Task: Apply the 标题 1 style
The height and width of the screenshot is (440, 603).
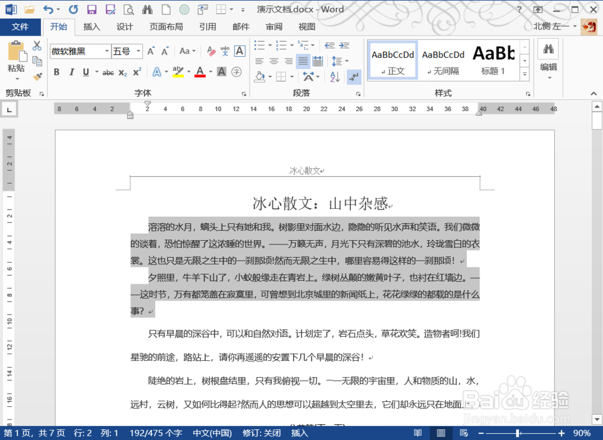Action: (x=493, y=60)
